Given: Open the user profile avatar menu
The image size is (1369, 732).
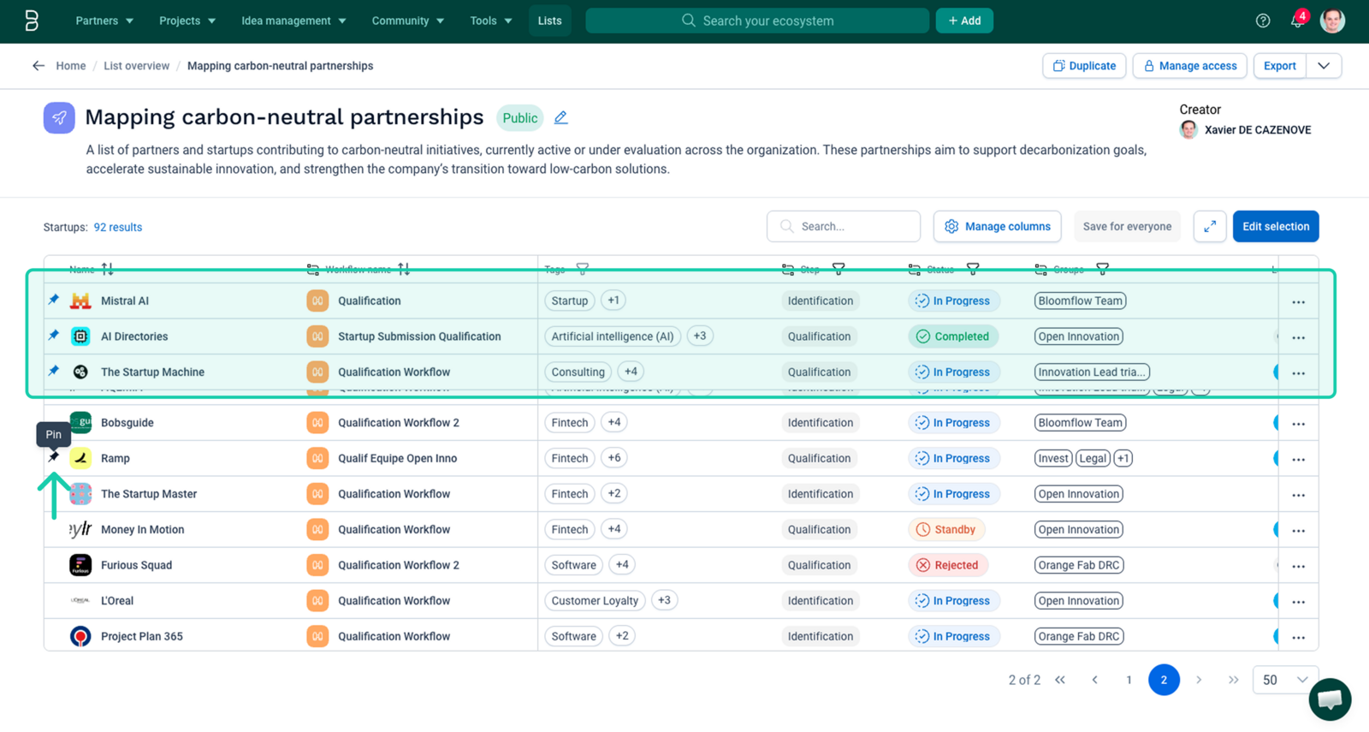Looking at the screenshot, I should point(1332,21).
